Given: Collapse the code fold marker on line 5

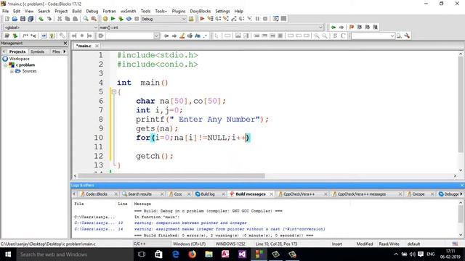Looking at the screenshot, I should [114, 92].
